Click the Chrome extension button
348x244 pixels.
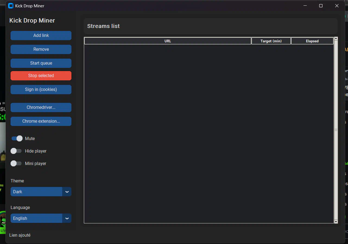(41, 121)
